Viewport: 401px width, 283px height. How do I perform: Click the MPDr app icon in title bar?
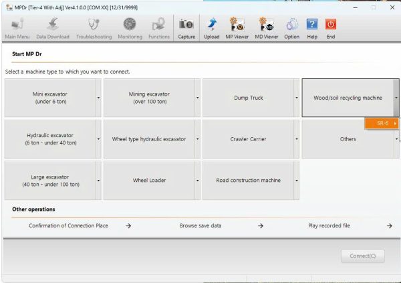coord(9,7)
